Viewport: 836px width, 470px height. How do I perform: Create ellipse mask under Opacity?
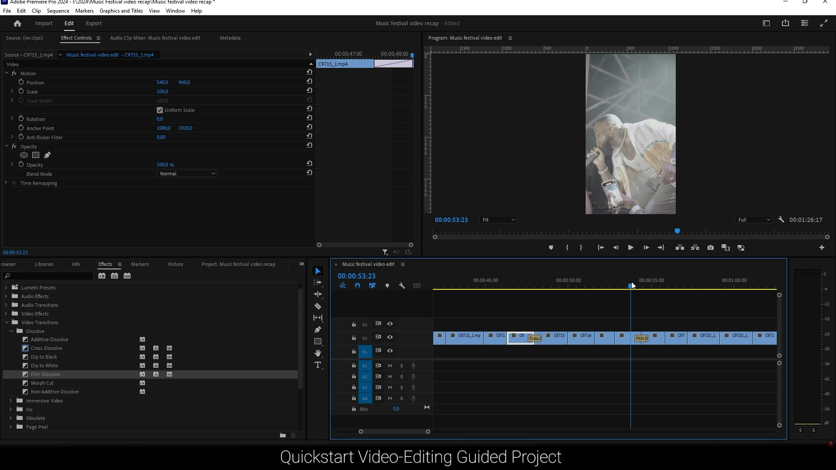24,155
